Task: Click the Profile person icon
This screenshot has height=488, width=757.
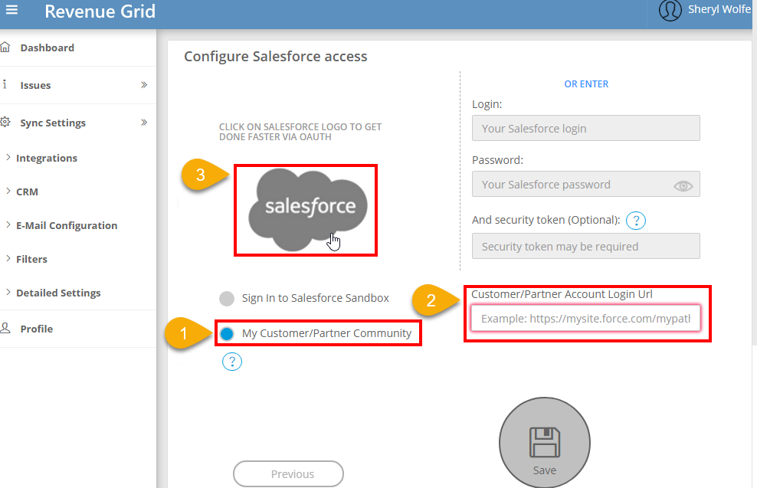Action: tap(5, 328)
